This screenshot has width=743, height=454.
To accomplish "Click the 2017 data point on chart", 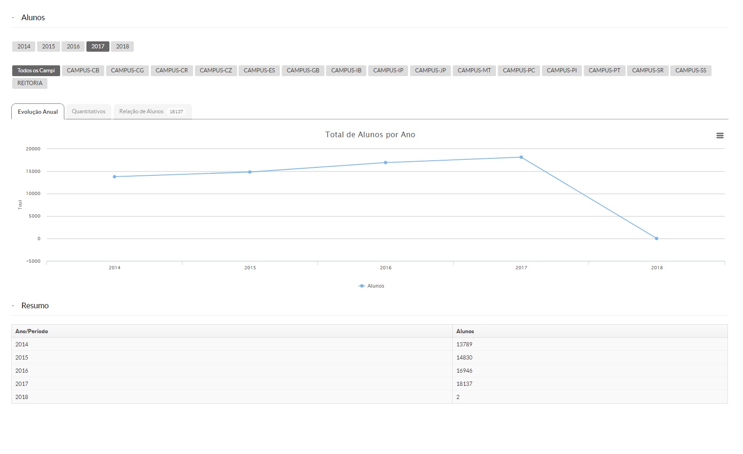I will pyautogui.click(x=521, y=157).
